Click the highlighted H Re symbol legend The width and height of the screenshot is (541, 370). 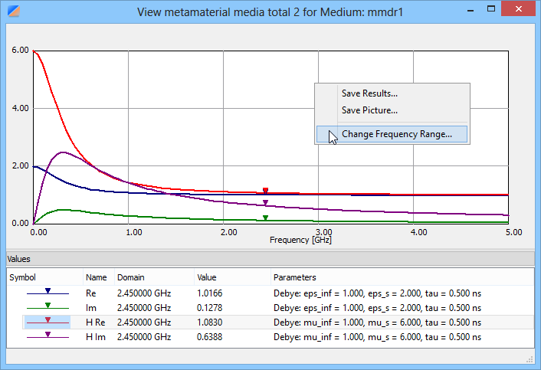coord(48,321)
